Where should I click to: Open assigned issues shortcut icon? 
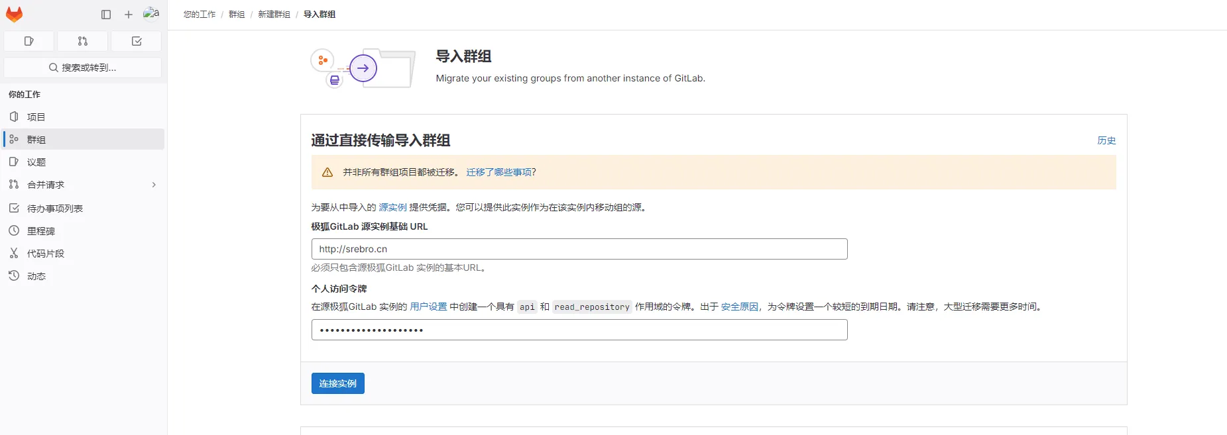pos(29,41)
